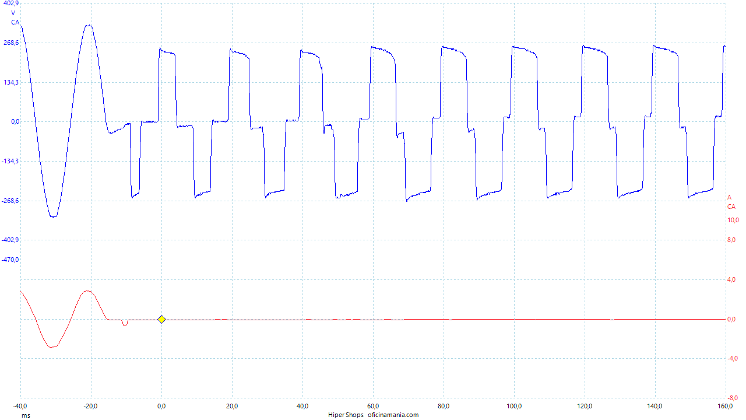Click the Hiper Shops oficinamania.com caption
This screenshot has height=420, width=746.
[x=373, y=415]
